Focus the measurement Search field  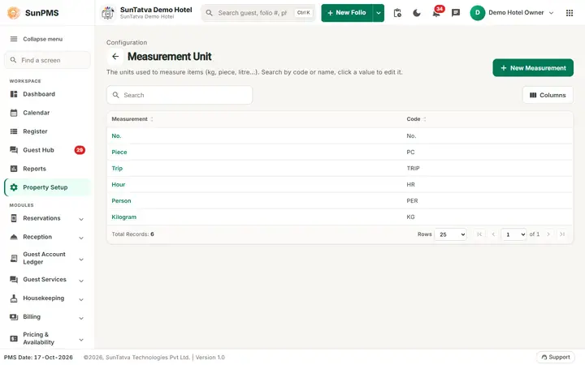click(180, 95)
